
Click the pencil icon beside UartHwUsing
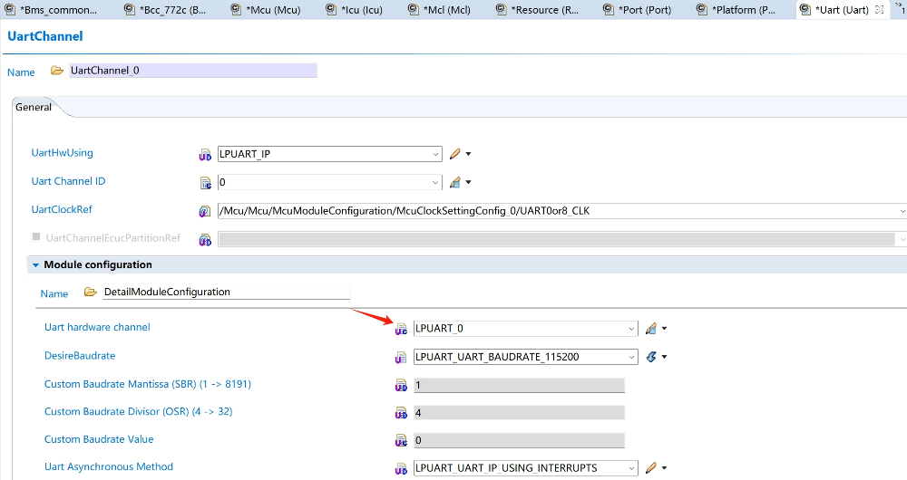click(455, 154)
